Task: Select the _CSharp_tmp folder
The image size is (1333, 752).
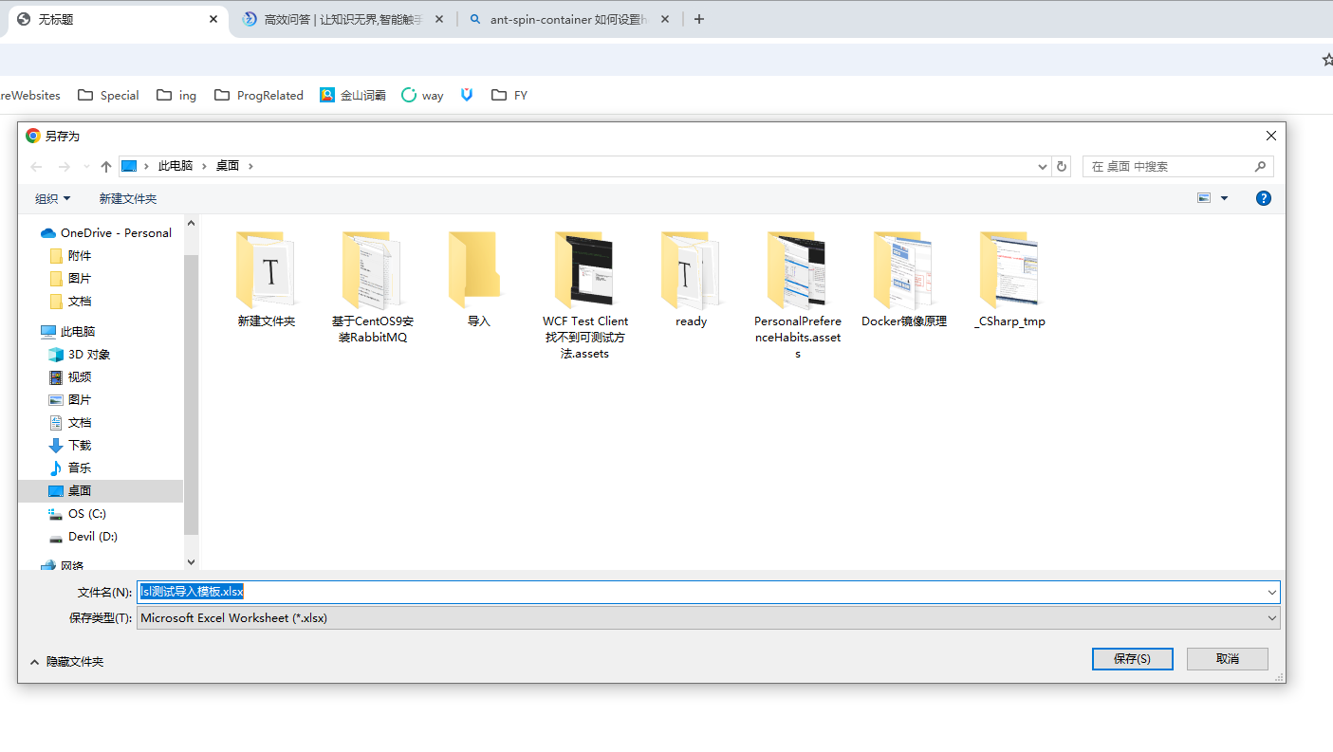Action: (x=1009, y=280)
